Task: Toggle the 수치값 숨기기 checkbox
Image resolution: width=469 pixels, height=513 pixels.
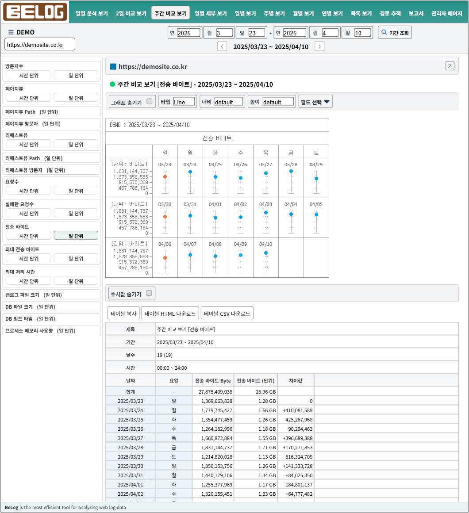Action: coord(149,293)
